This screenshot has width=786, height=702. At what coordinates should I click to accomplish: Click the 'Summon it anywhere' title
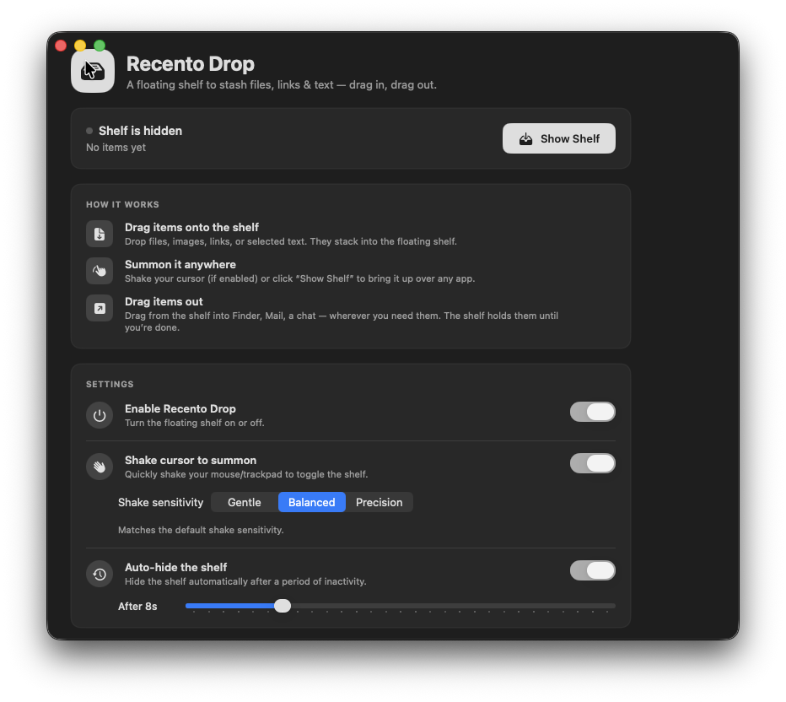pyautogui.click(x=180, y=264)
